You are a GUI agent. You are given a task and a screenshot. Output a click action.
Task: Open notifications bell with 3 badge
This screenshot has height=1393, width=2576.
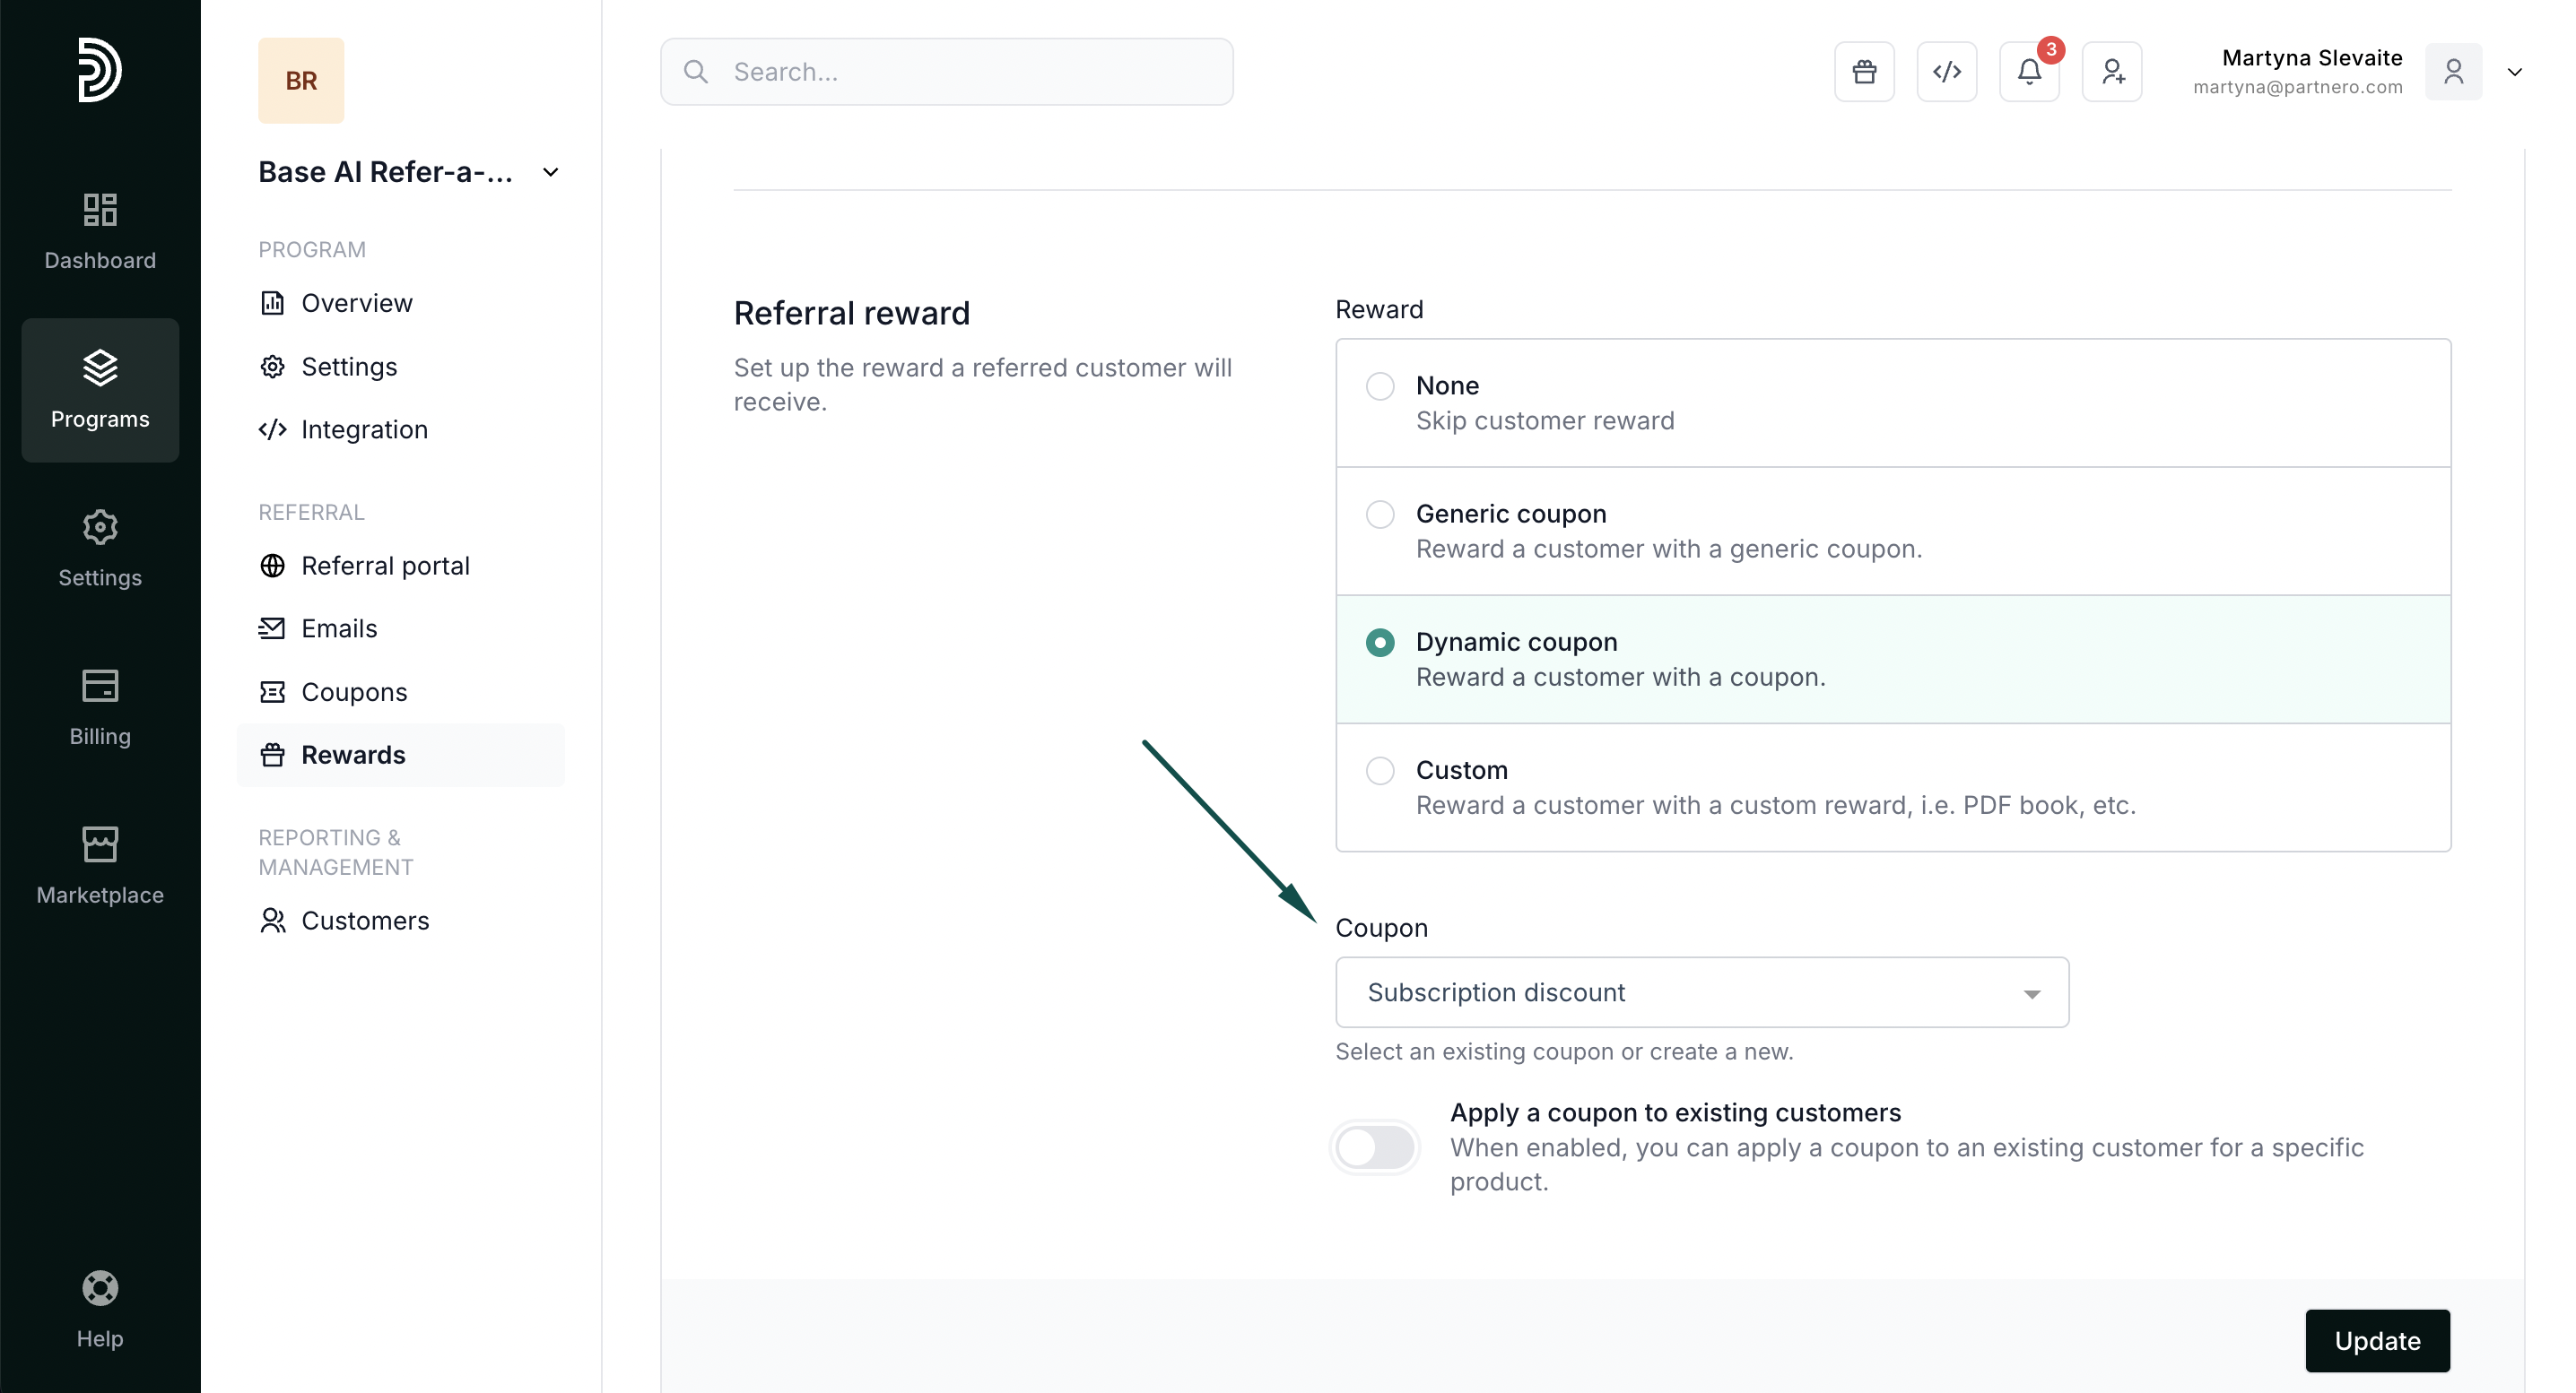click(2029, 72)
